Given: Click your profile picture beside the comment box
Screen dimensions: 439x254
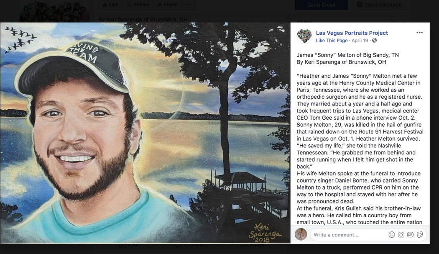Looking at the screenshot, I should pos(301,234).
